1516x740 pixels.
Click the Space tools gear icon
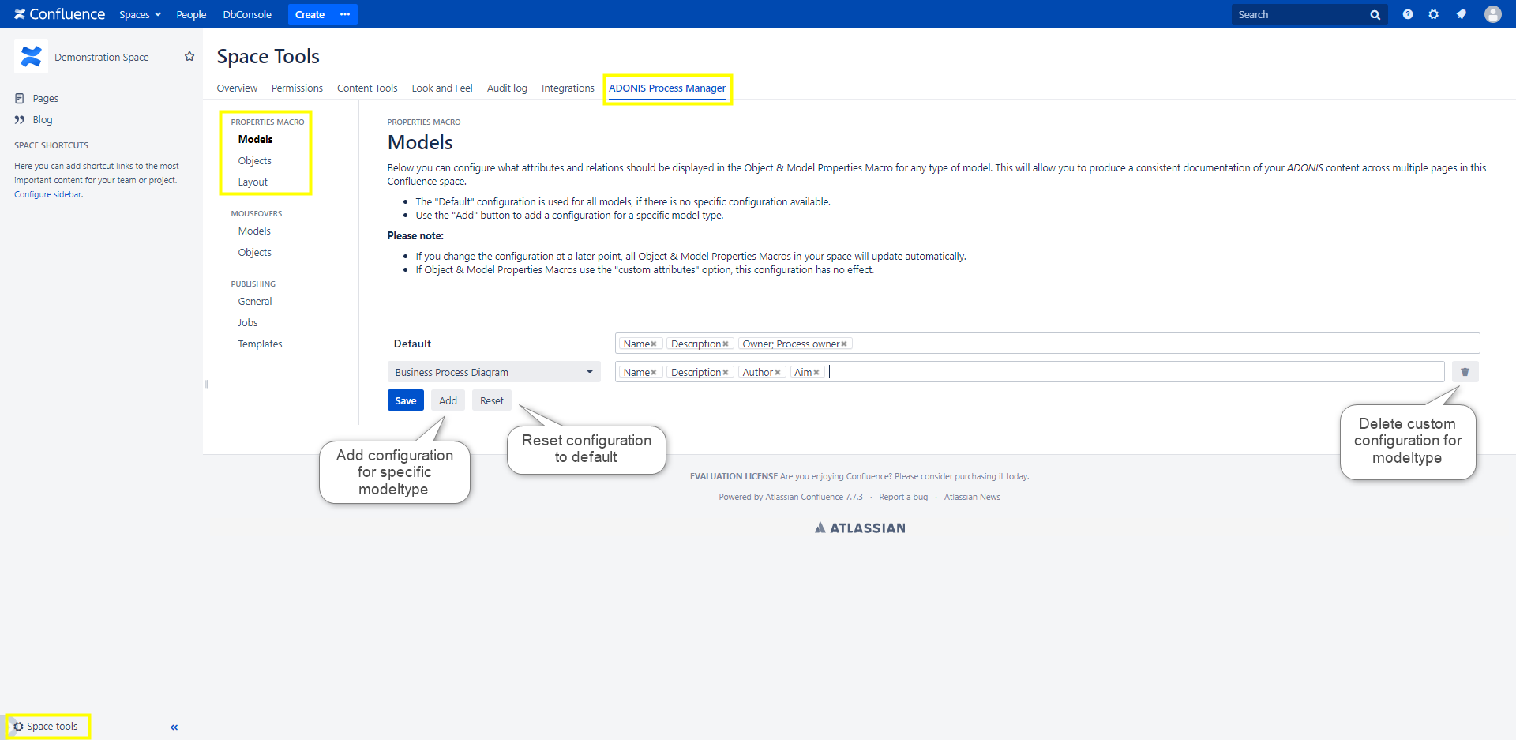pos(19,727)
